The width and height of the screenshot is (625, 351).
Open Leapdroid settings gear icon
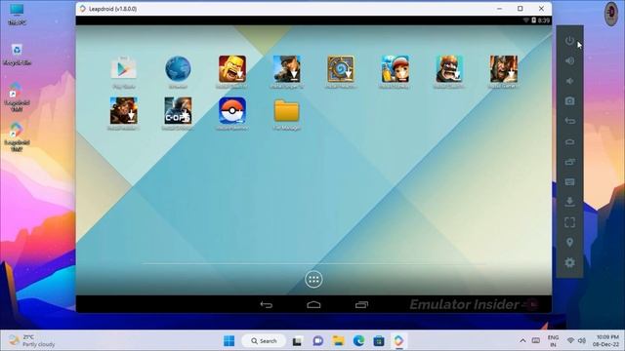pyautogui.click(x=569, y=262)
